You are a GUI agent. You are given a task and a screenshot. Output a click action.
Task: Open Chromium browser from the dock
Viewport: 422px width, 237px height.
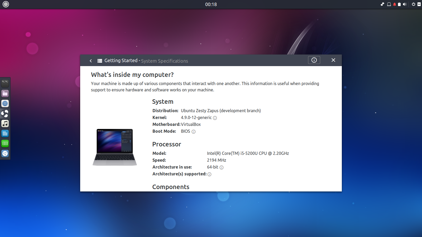(5, 154)
